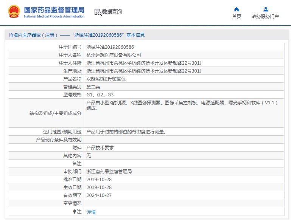This screenshot has height=220, width=291.
Task: Click the model spec G1、G2、G3 cell
Action: pyautogui.click(x=100, y=95)
